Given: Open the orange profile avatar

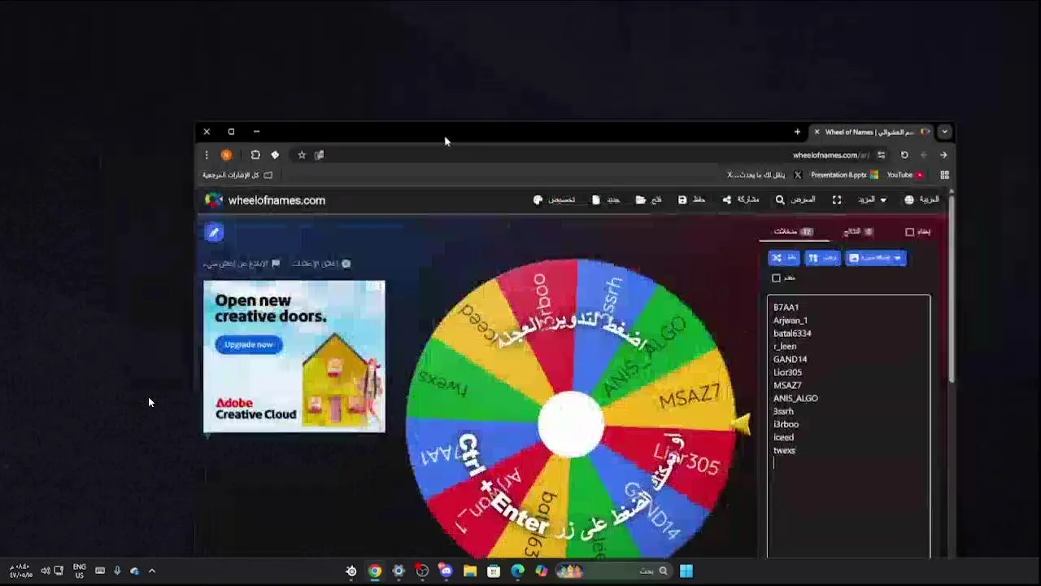Looking at the screenshot, I should (226, 155).
